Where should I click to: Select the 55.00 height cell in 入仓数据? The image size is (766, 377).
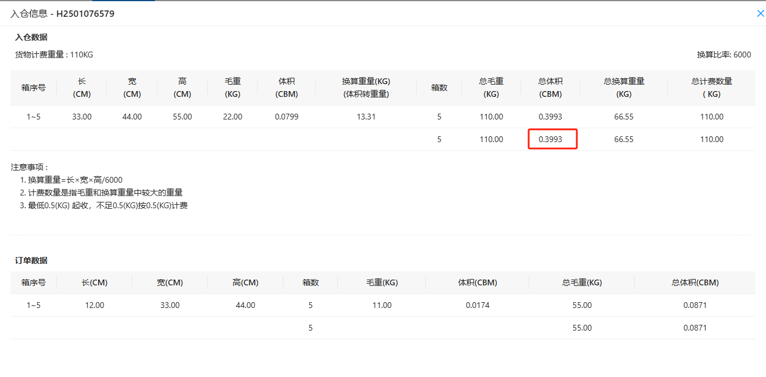(x=182, y=117)
